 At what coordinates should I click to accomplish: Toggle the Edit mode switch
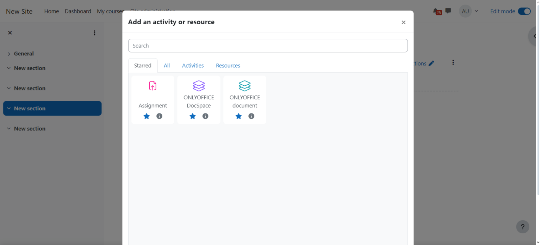click(524, 11)
